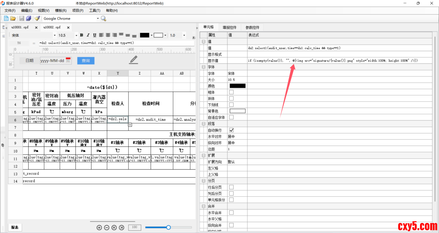Image resolution: width=439 pixels, height=233 pixels.
Task: Switch to the u10001.cpf tab
Action: [x=20, y=27]
